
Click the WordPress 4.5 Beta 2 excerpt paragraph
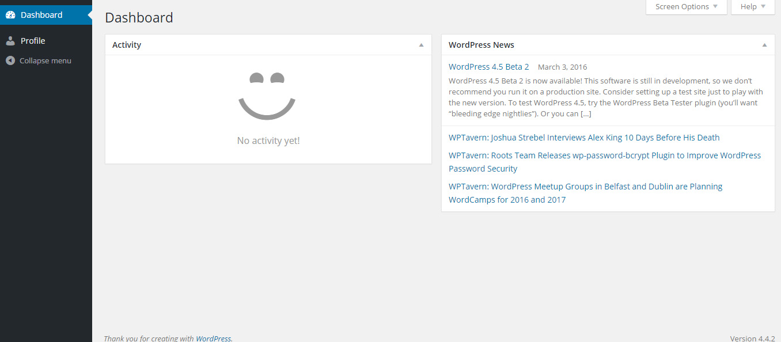[x=607, y=97]
